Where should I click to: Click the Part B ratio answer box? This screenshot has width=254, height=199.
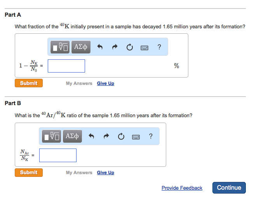click(58, 155)
